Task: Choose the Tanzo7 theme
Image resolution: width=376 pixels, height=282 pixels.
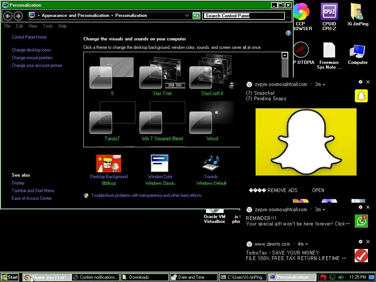Action: 112,121
